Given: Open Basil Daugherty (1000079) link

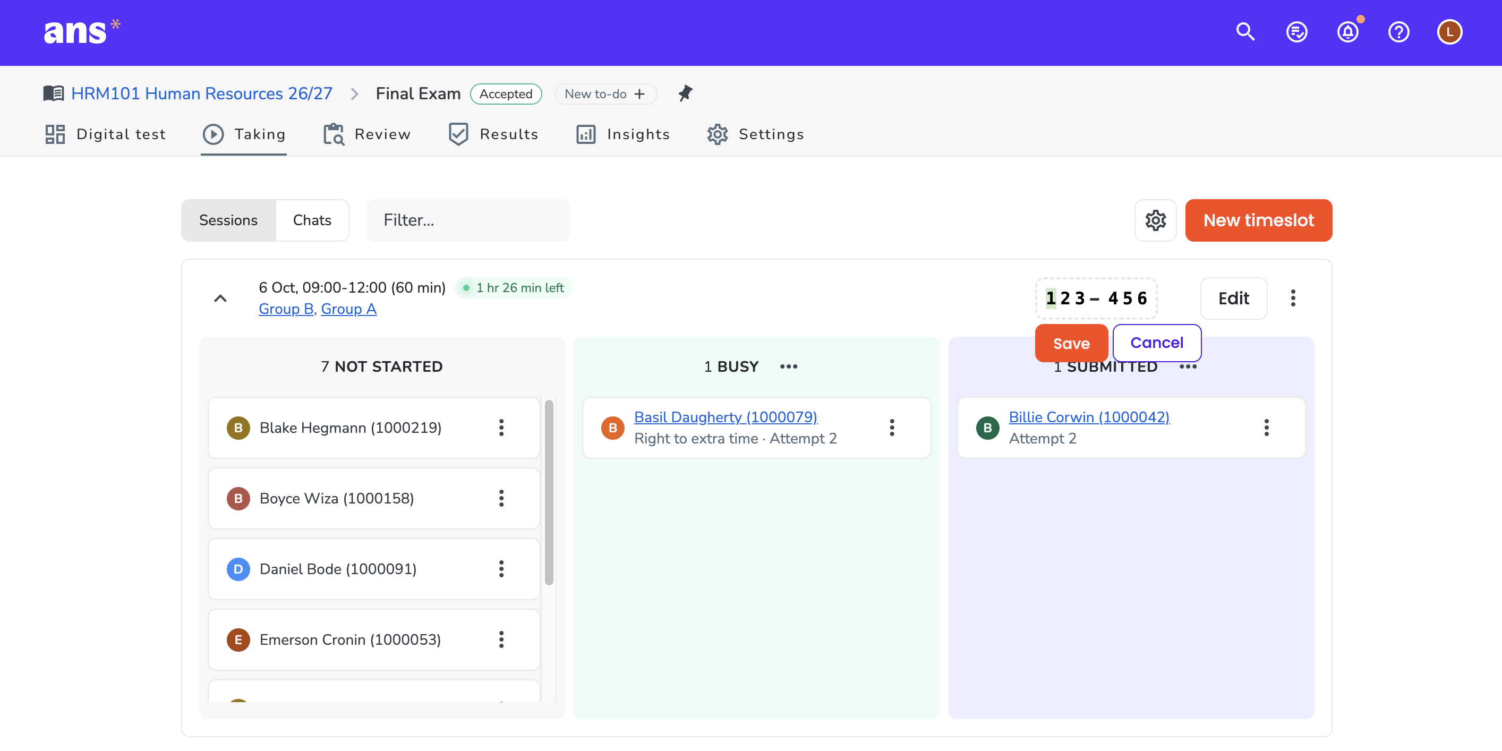Looking at the screenshot, I should pyautogui.click(x=726, y=417).
